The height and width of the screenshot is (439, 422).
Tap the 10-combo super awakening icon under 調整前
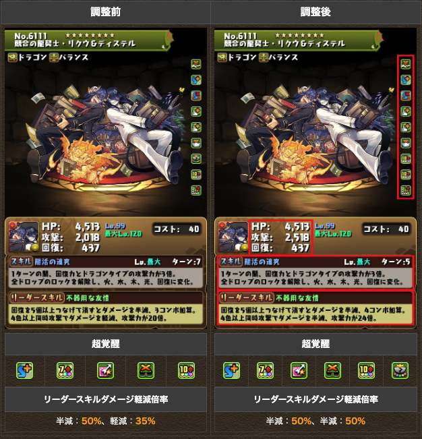(x=186, y=370)
